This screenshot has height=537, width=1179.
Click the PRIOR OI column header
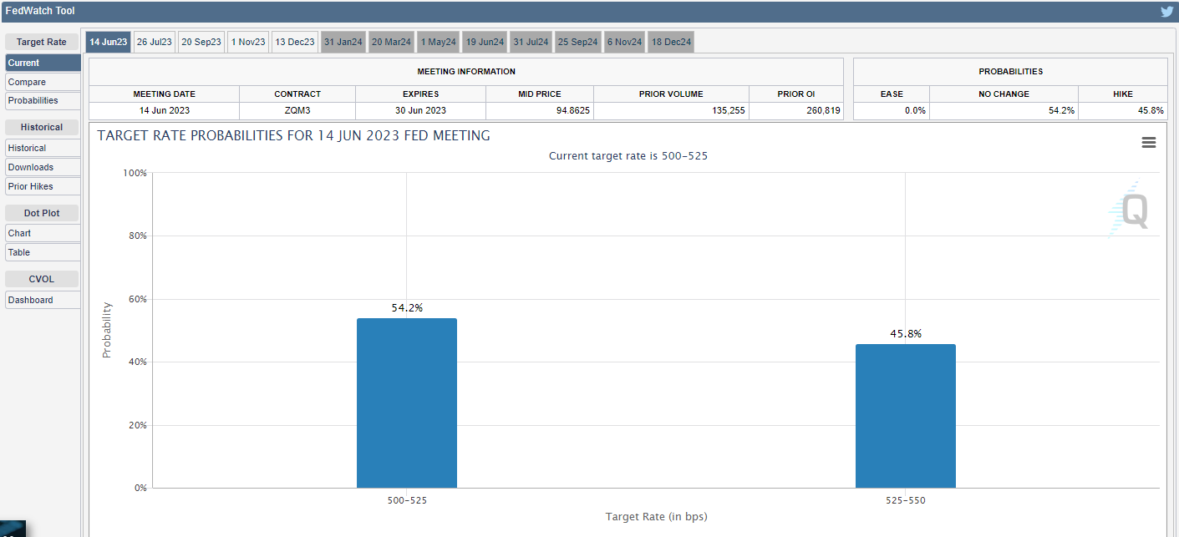[x=796, y=94]
